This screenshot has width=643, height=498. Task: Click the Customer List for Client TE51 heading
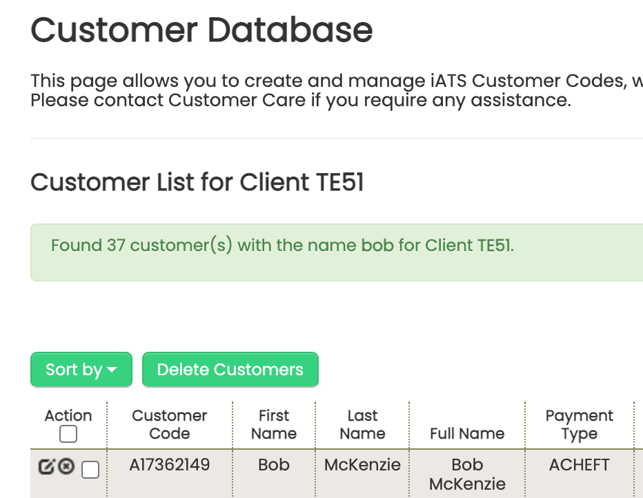197,182
